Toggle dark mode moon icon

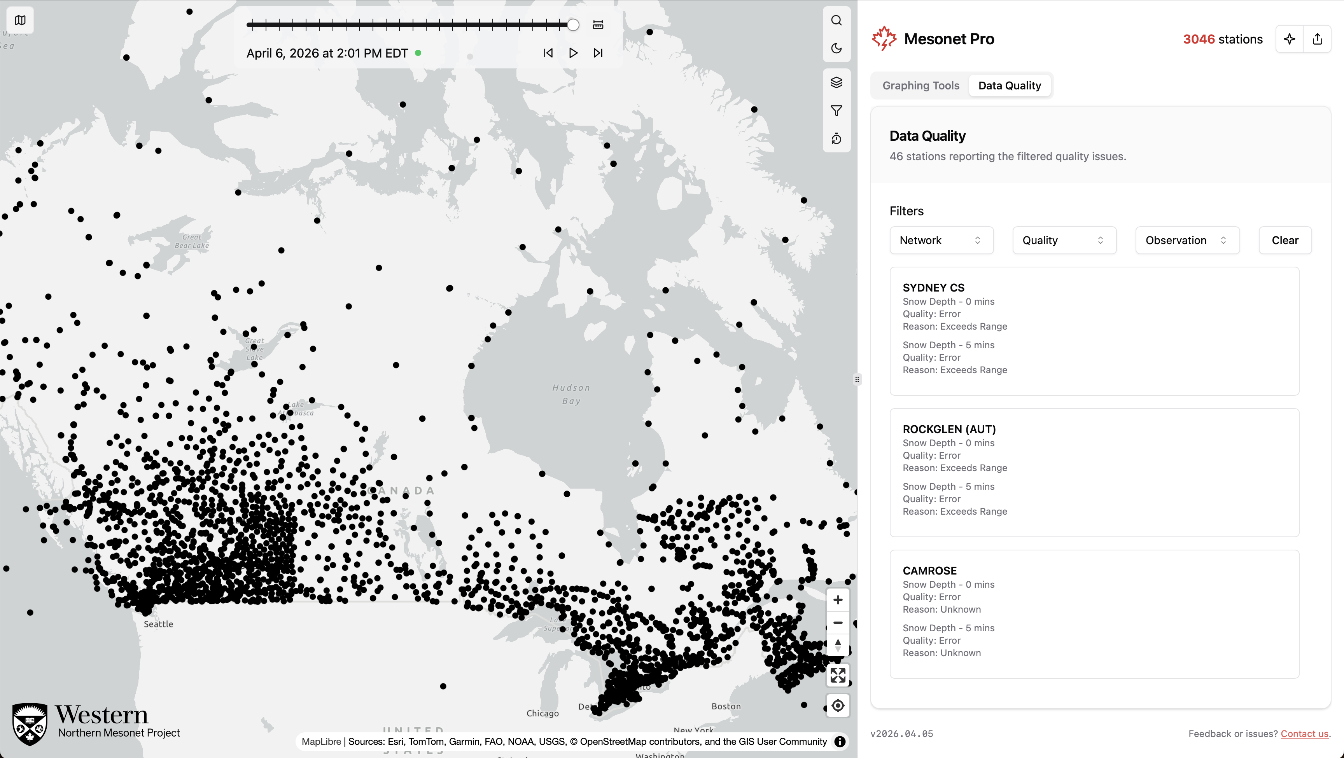[836, 48]
